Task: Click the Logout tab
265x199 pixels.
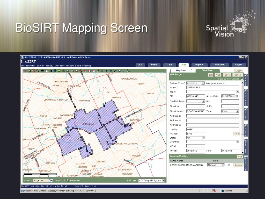Action: 239,65
